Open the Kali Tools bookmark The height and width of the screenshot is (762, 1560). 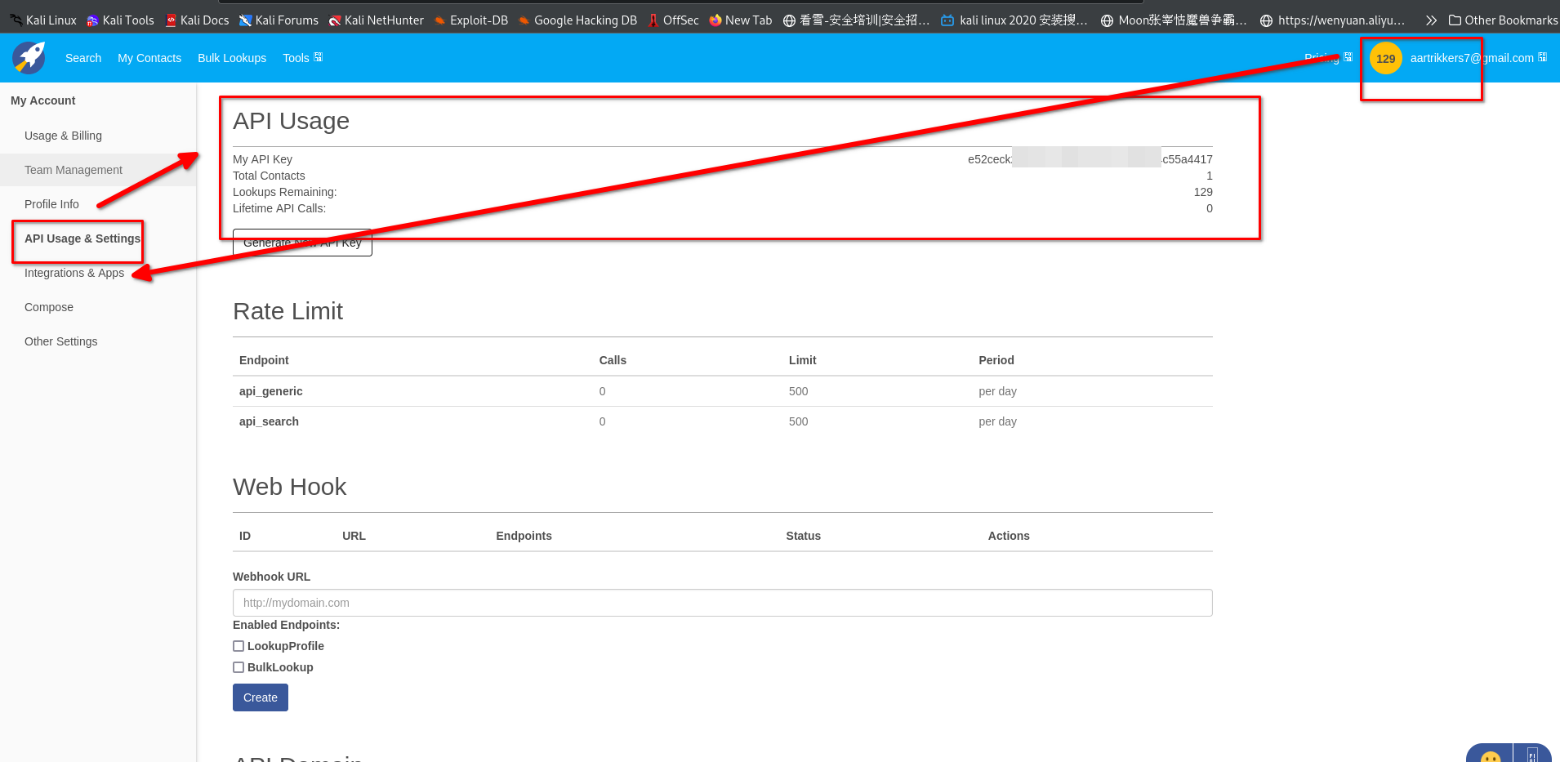tap(120, 20)
